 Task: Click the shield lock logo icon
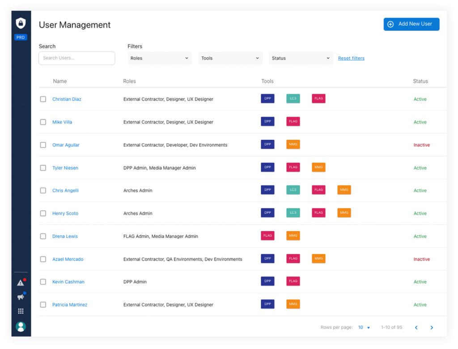[21, 23]
